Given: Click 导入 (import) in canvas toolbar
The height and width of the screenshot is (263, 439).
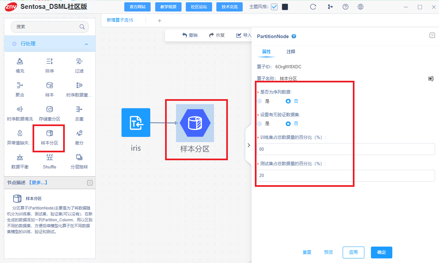Looking at the screenshot, I should coord(244,35).
